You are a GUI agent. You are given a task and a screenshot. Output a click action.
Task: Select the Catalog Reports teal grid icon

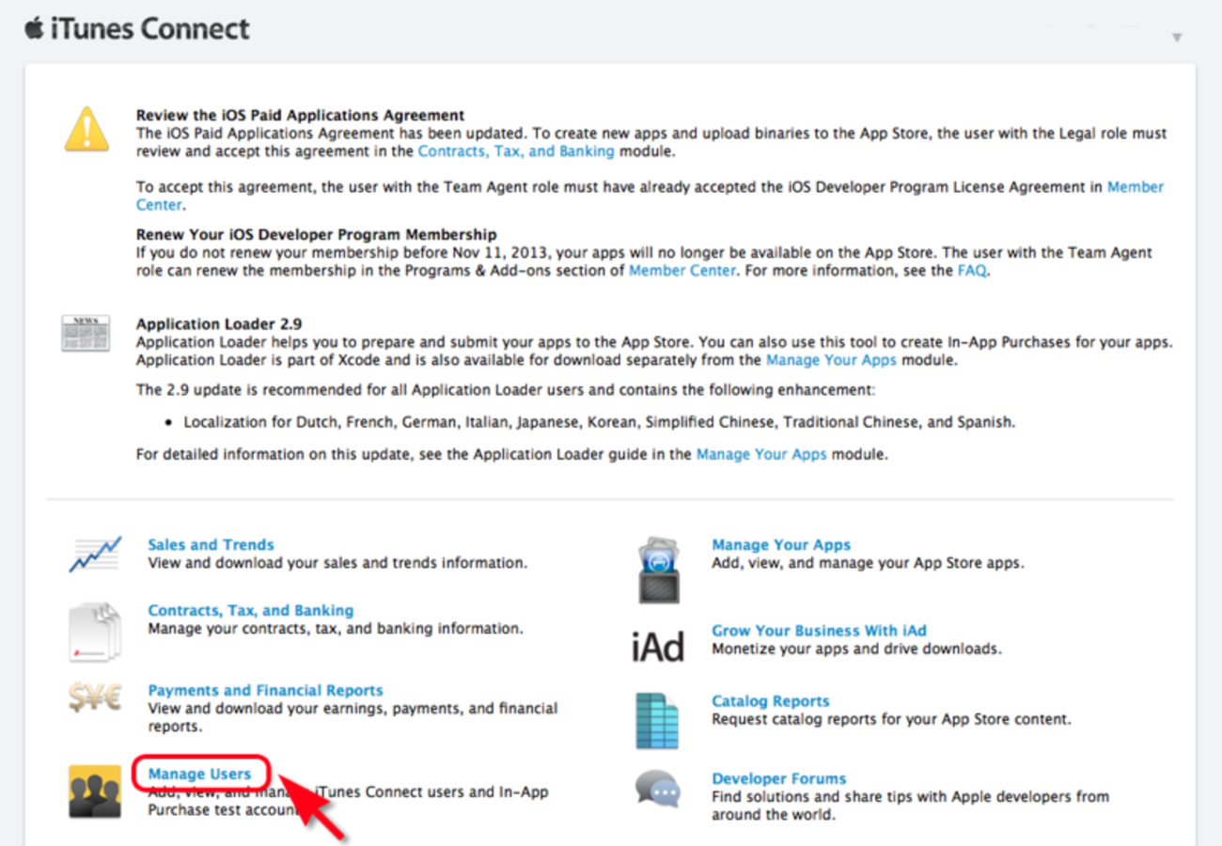(657, 721)
